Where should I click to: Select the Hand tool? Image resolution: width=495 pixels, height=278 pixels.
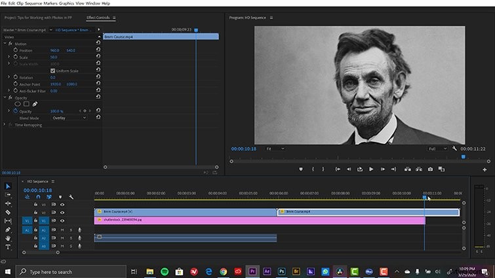[8, 238]
